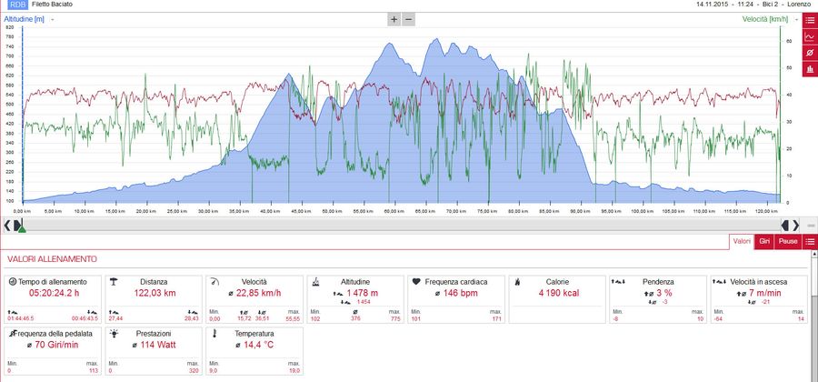The width and height of the screenshot is (818, 382).
Task: Click the mountain icon in Altitudine card
Action: coord(315,282)
